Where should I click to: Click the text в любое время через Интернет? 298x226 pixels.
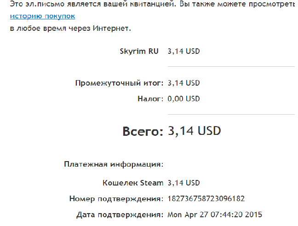(70, 29)
